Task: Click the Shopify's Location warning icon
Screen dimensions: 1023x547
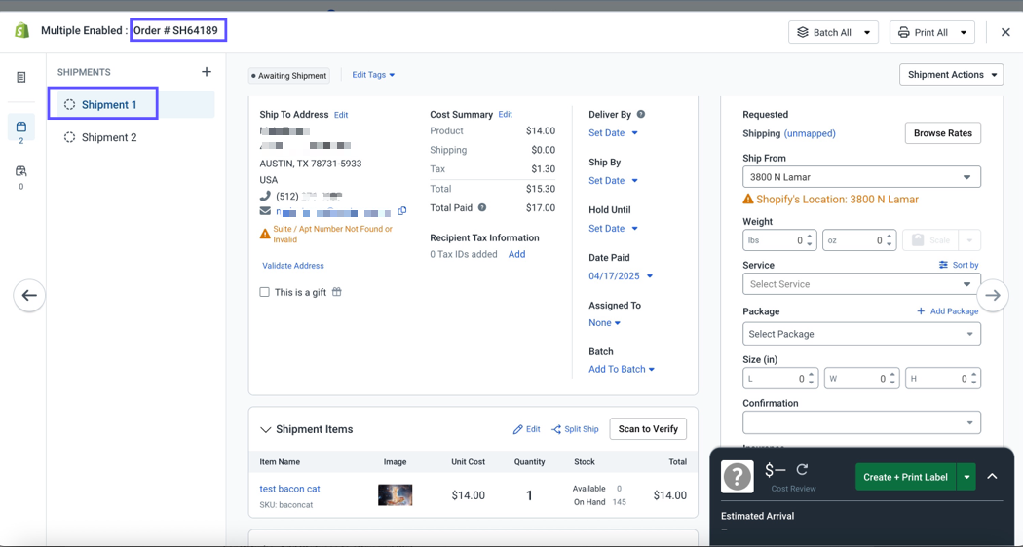Action: (x=747, y=200)
